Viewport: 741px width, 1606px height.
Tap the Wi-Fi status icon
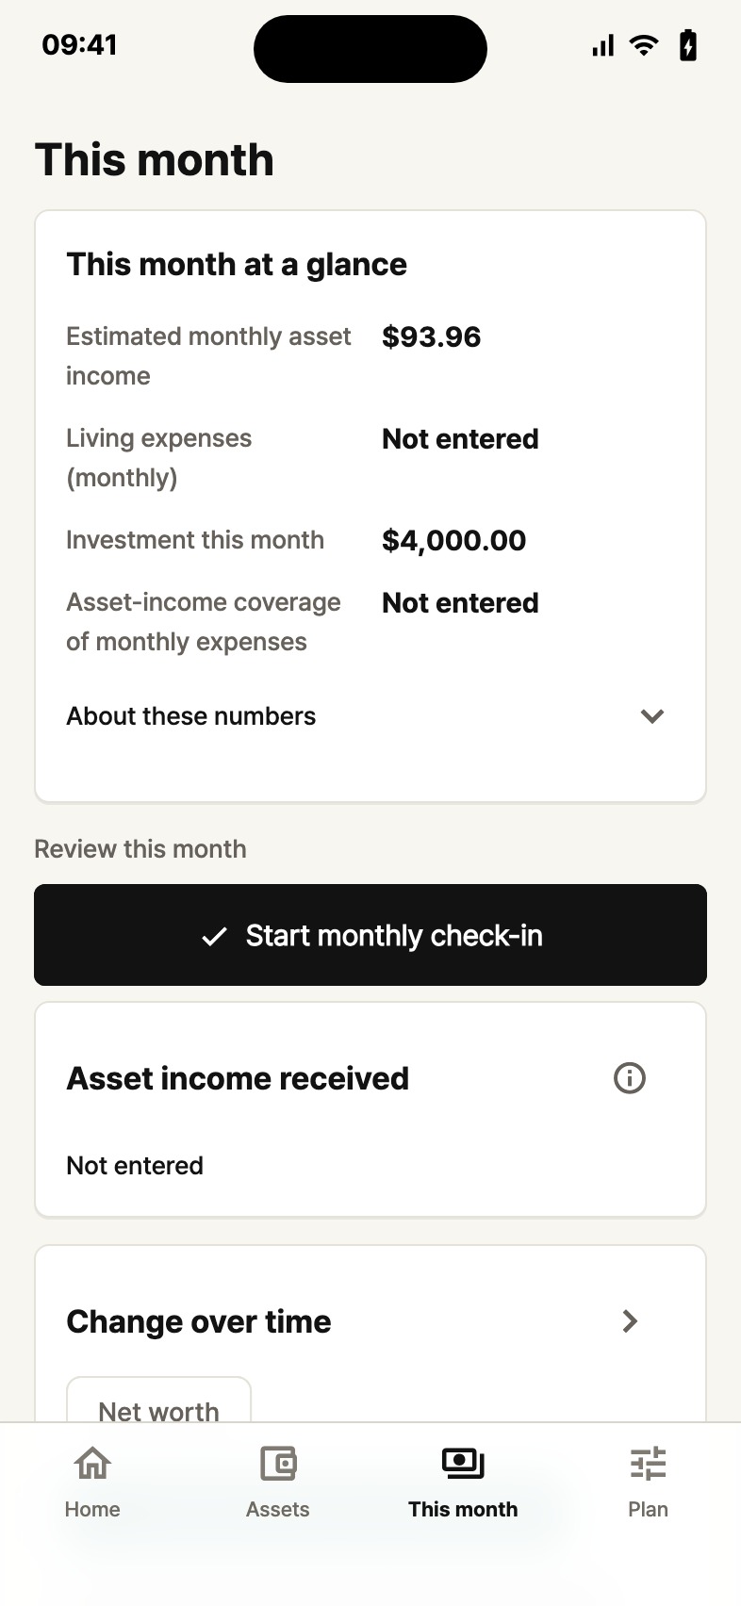644,45
